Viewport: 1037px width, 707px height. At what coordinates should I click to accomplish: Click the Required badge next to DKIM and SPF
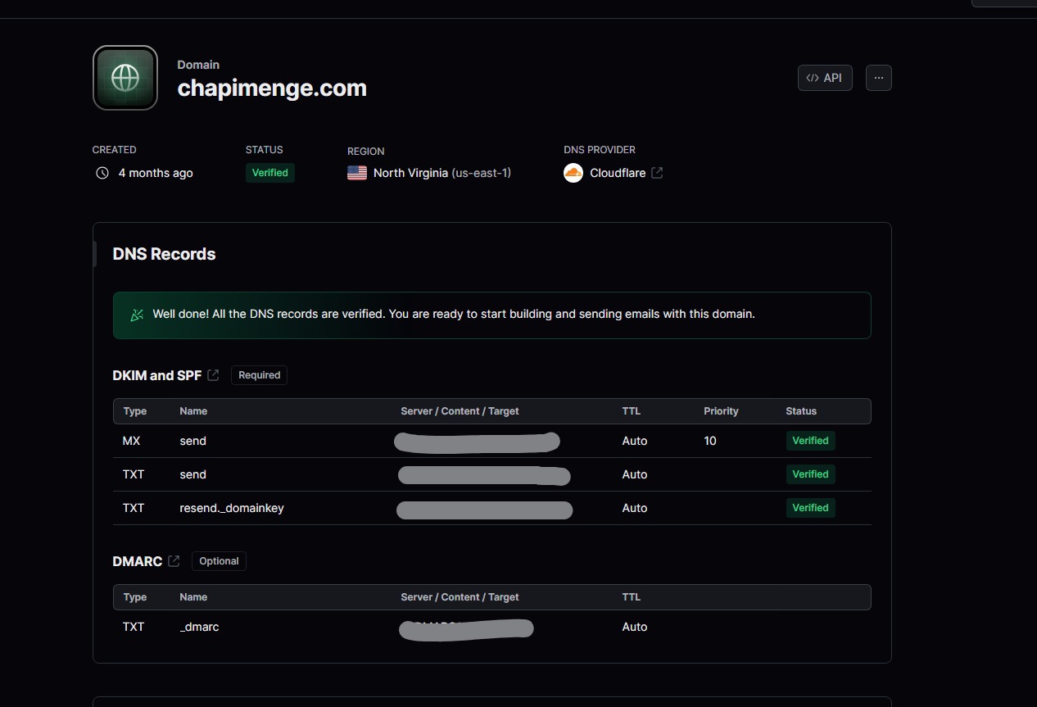259,374
